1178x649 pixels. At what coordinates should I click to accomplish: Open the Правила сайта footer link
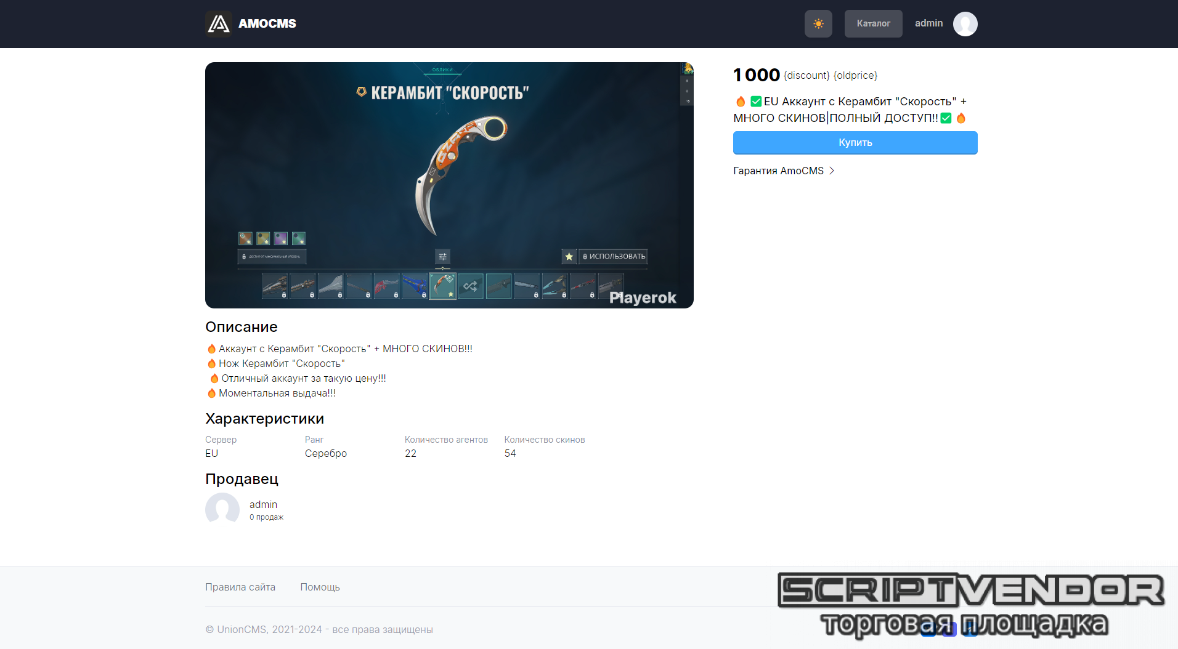coord(240,587)
